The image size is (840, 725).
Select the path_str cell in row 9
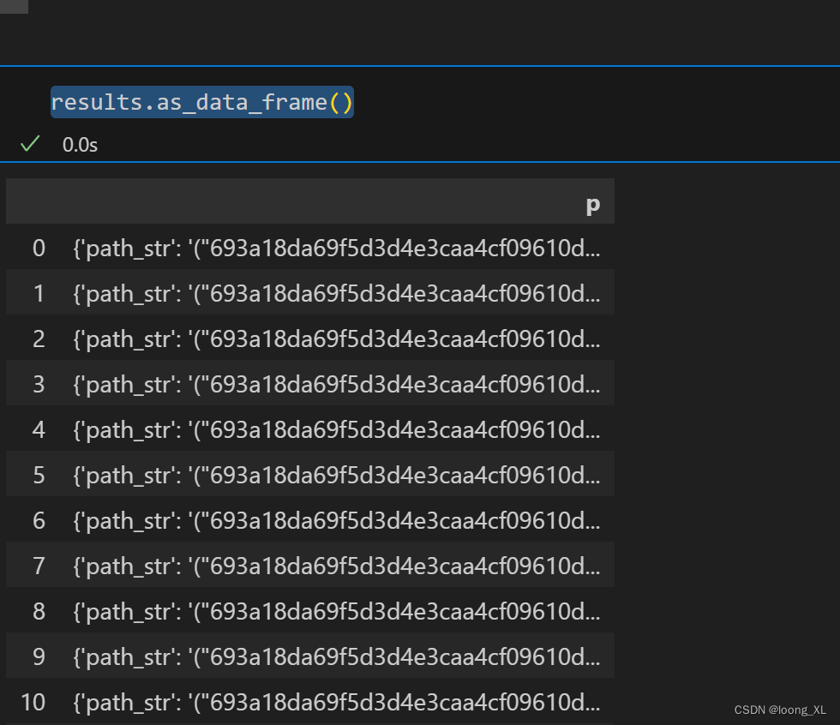click(x=337, y=657)
